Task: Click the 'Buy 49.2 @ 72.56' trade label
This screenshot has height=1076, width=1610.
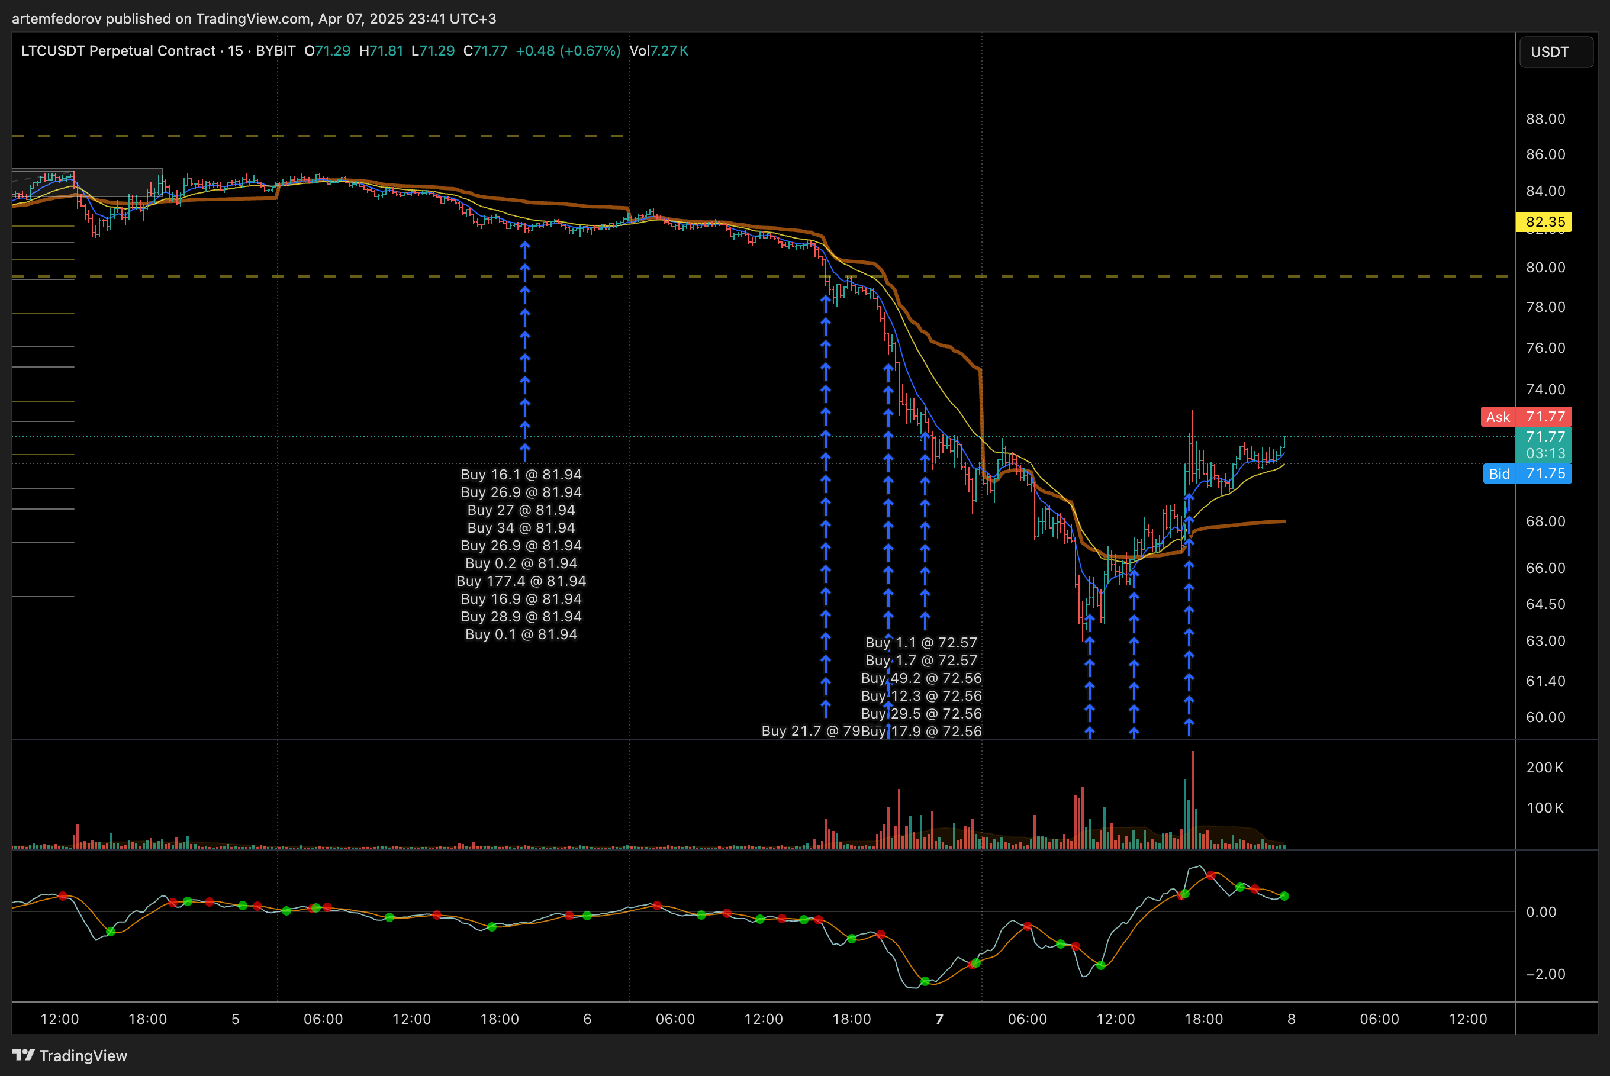Action: click(921, 679)
